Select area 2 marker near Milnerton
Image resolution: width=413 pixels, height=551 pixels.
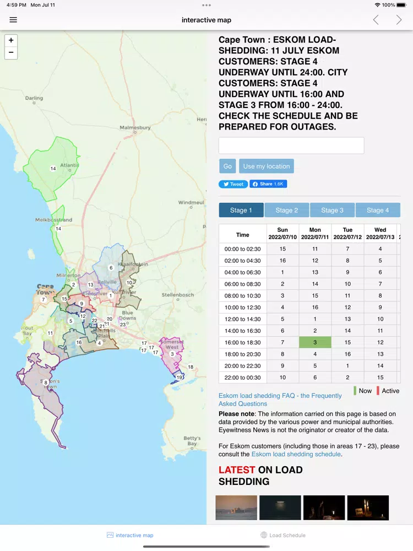point(73,285)
